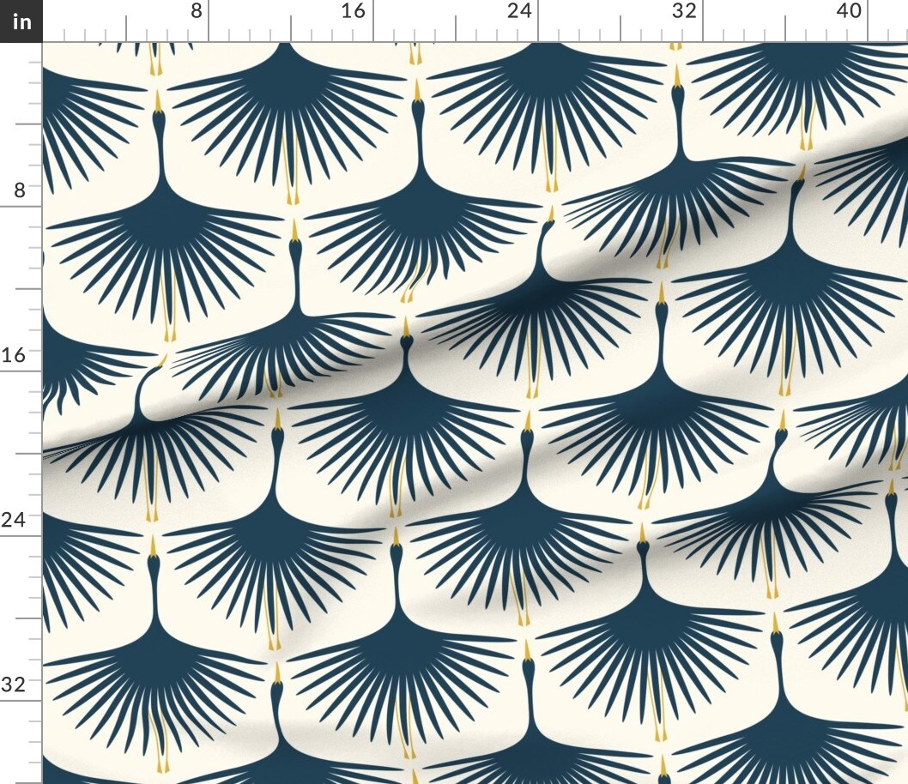
Task: Click the "in" unit badge
Action: [x=21, y=21]
